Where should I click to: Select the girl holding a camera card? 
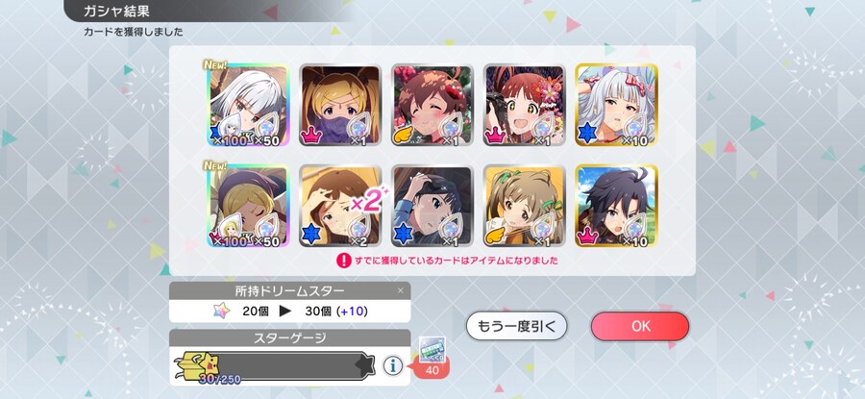[525, 105]
